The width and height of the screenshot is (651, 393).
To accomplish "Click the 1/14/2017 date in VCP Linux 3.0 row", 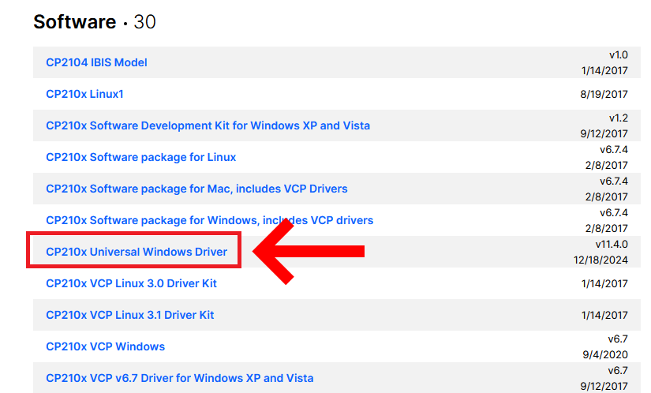I will (x=604, y=283).
